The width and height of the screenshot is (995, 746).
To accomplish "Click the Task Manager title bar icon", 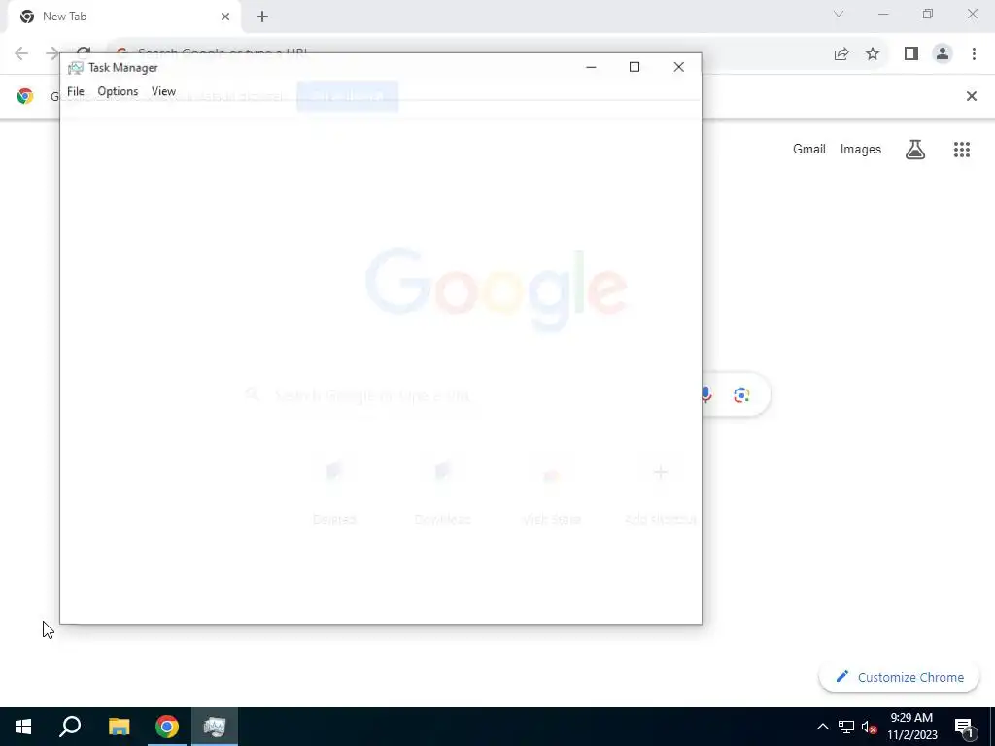I will tap(76, 68).
